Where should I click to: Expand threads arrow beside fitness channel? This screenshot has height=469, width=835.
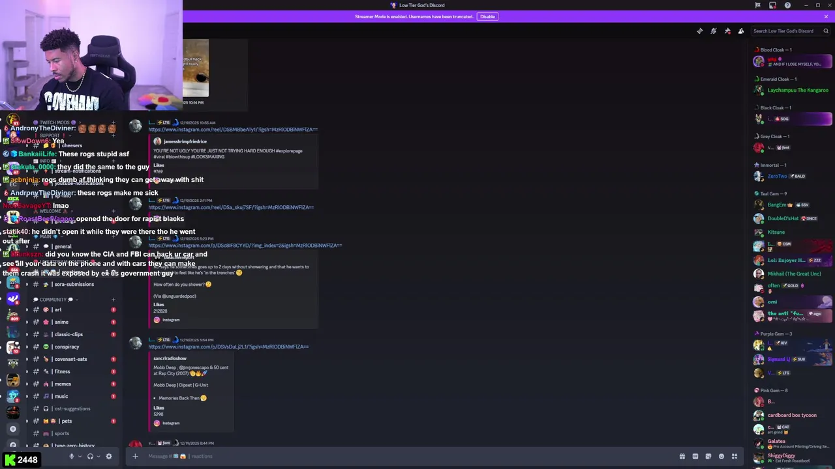tap(27, 371)
